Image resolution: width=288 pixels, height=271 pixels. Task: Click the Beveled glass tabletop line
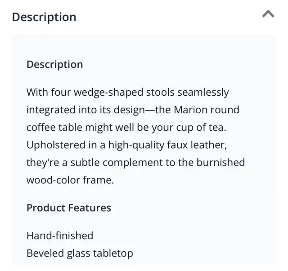80,253
